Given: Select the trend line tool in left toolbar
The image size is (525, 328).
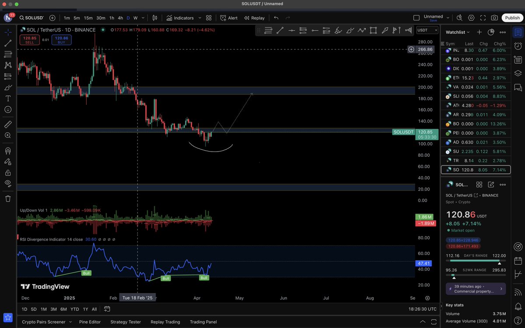Looking at the screenshot, I should pos(8,43).
